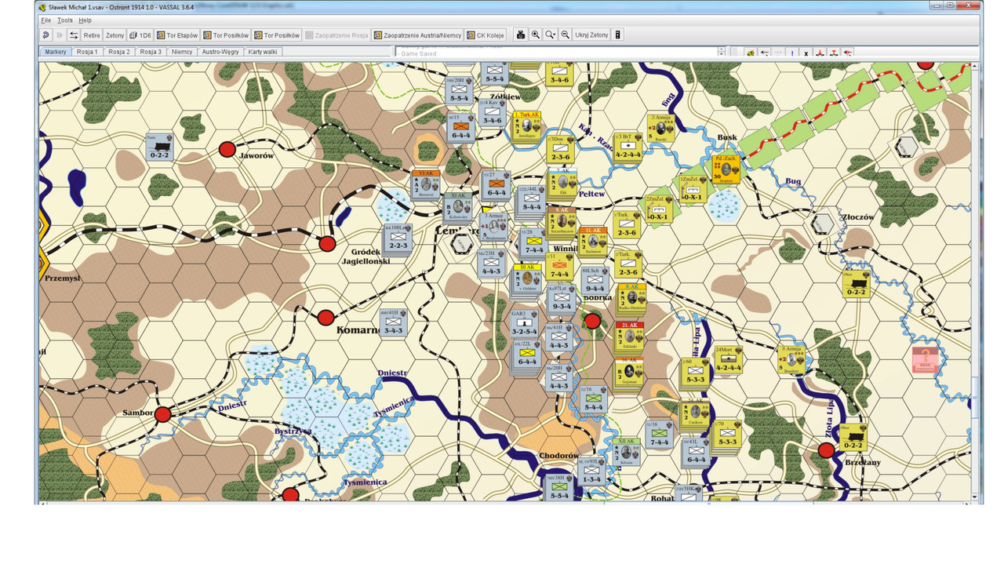Click the black X icon in map toolbar
Viewport: 1004px width, 564px height.
coord(806,53)
